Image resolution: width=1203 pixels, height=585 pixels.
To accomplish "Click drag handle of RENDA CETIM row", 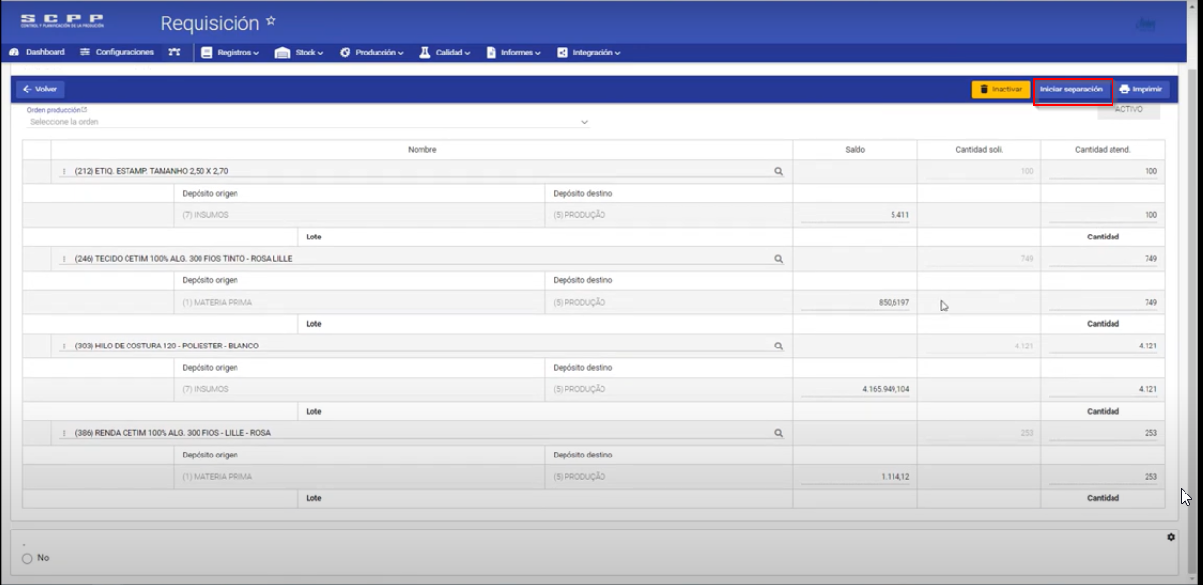I will (64, 433).
